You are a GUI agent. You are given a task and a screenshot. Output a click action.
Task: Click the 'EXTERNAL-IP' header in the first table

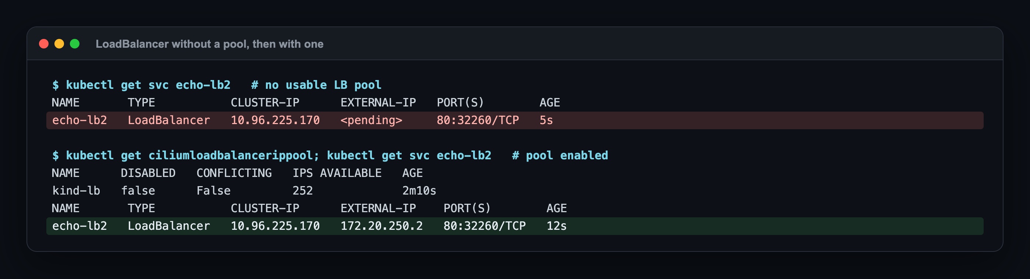point(378,102)
